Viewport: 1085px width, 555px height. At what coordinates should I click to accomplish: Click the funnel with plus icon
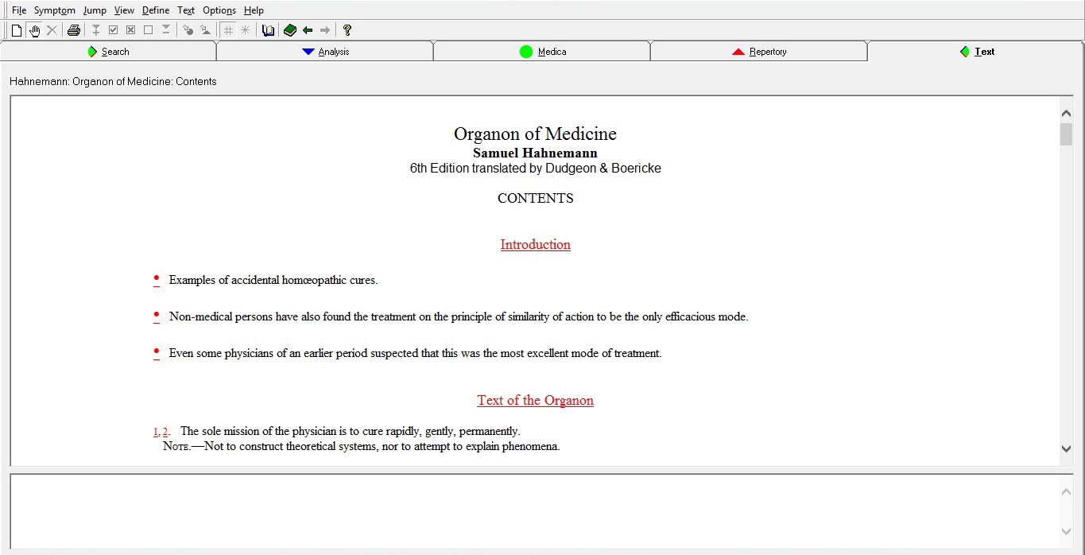(x=96, y=30)
